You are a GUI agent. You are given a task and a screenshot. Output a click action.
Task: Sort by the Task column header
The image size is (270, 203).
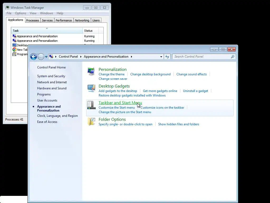(47, 31)
